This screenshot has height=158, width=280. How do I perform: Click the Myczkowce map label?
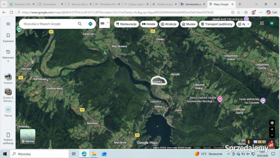click(120, 46)
